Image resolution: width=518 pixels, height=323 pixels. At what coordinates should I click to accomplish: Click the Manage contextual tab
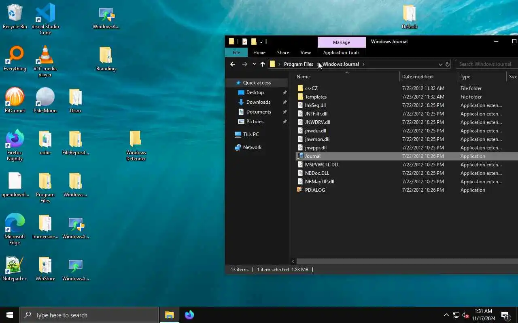point(342,42)
